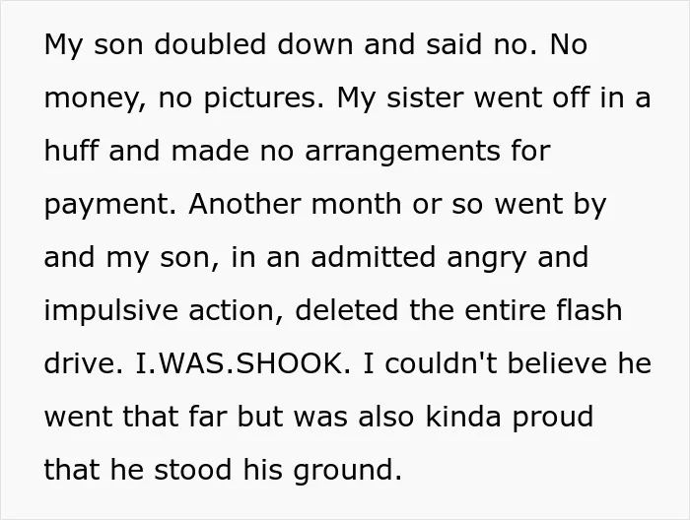Select the word "couldn't"
Screen dimensions: 690x520
coord(440,363)
